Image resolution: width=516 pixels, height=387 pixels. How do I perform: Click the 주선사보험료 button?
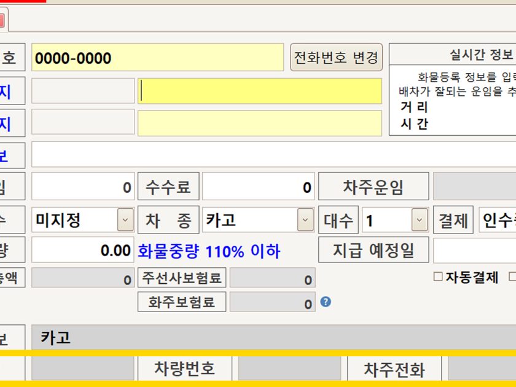point(182,278)
